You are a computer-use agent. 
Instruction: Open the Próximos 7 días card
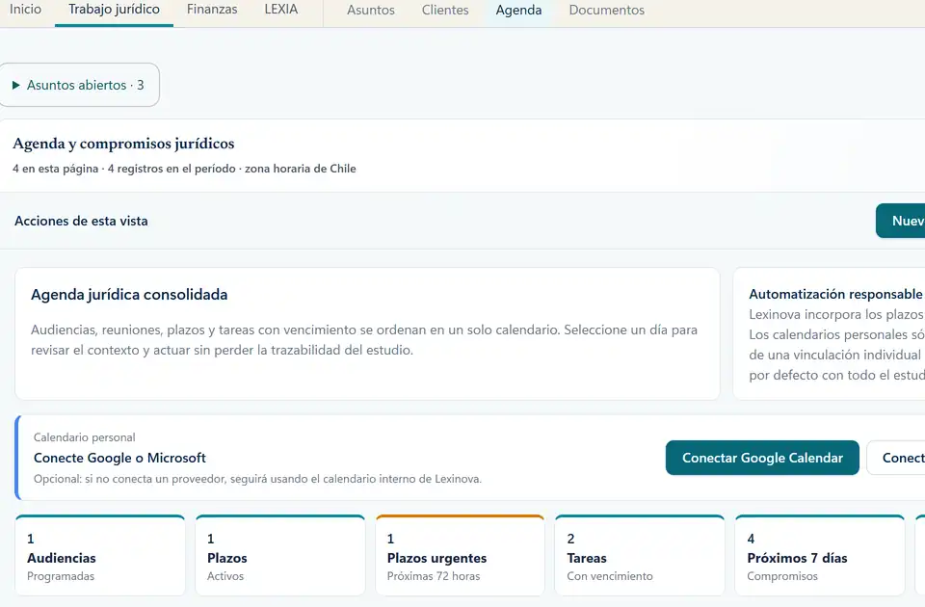click(820, 556)
